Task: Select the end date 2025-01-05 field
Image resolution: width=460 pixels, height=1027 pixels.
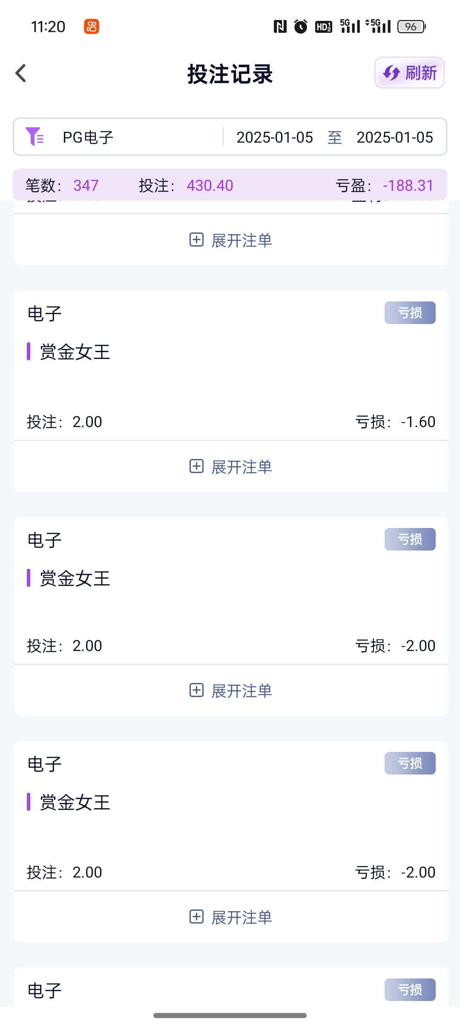Action: tap(395, 137)
